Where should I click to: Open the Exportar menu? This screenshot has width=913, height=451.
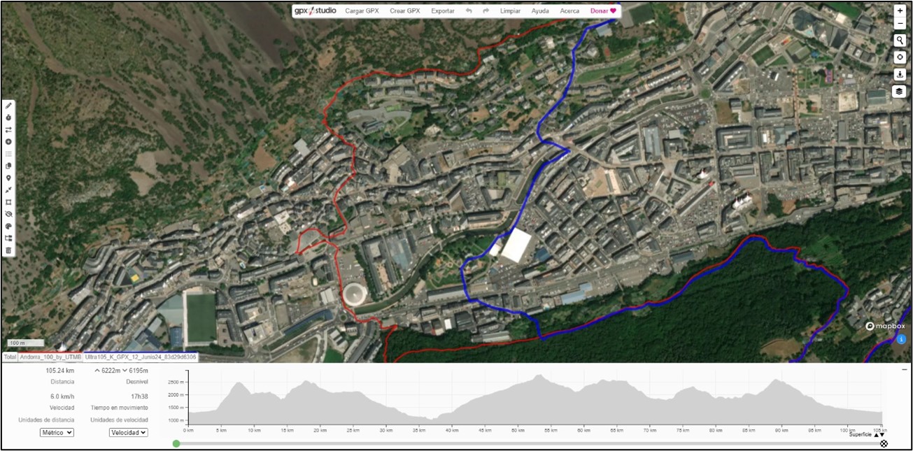point(442,11)
